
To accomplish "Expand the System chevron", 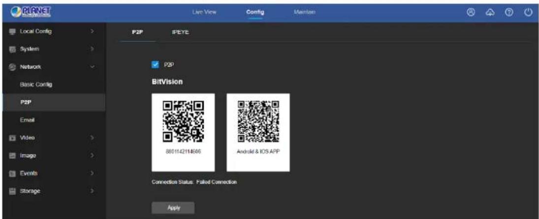I will [92, 49].
